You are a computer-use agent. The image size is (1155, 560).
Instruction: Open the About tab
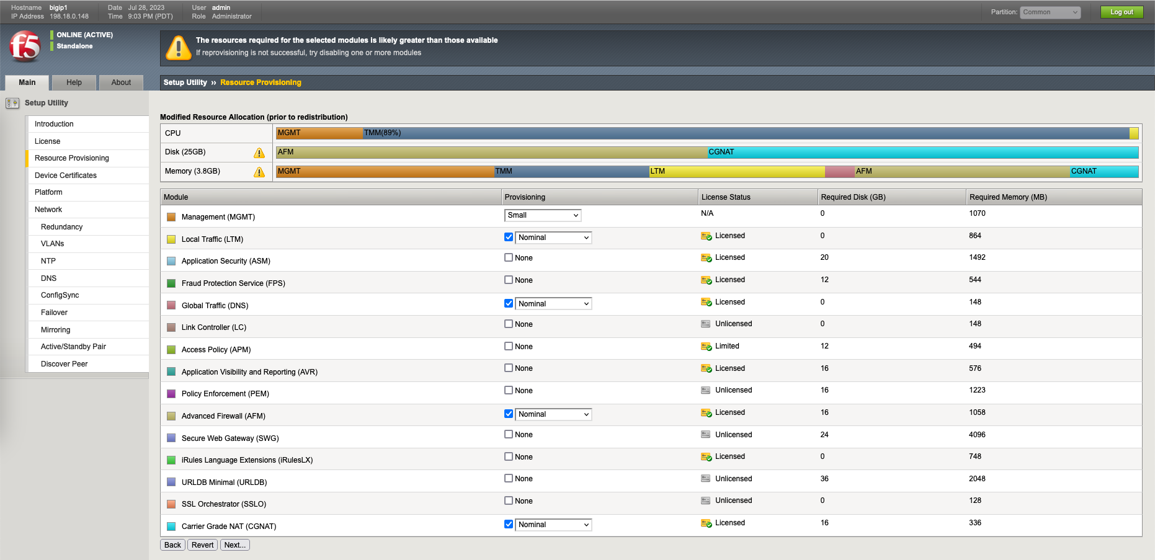coord(121,82)
